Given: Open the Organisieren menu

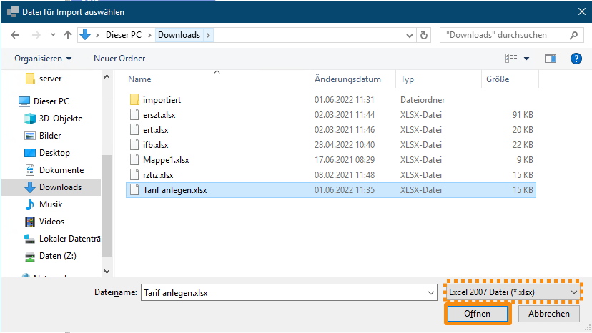Looking at the screenshot, I should (43, 59).
